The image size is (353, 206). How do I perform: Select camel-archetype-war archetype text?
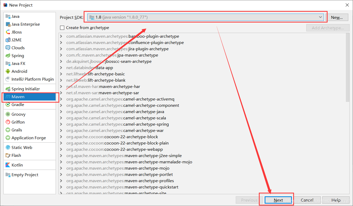pyautogui.click(x=143, y=131)
